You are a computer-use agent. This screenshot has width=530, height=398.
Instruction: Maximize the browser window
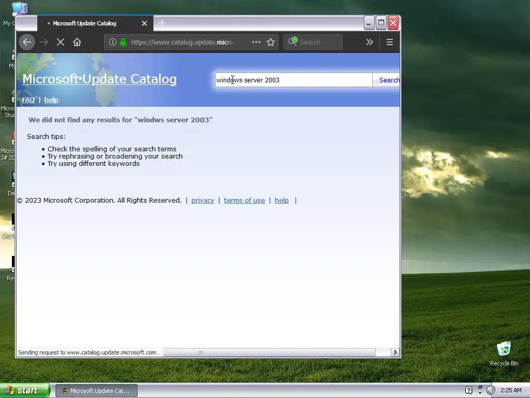click(381, 23)
